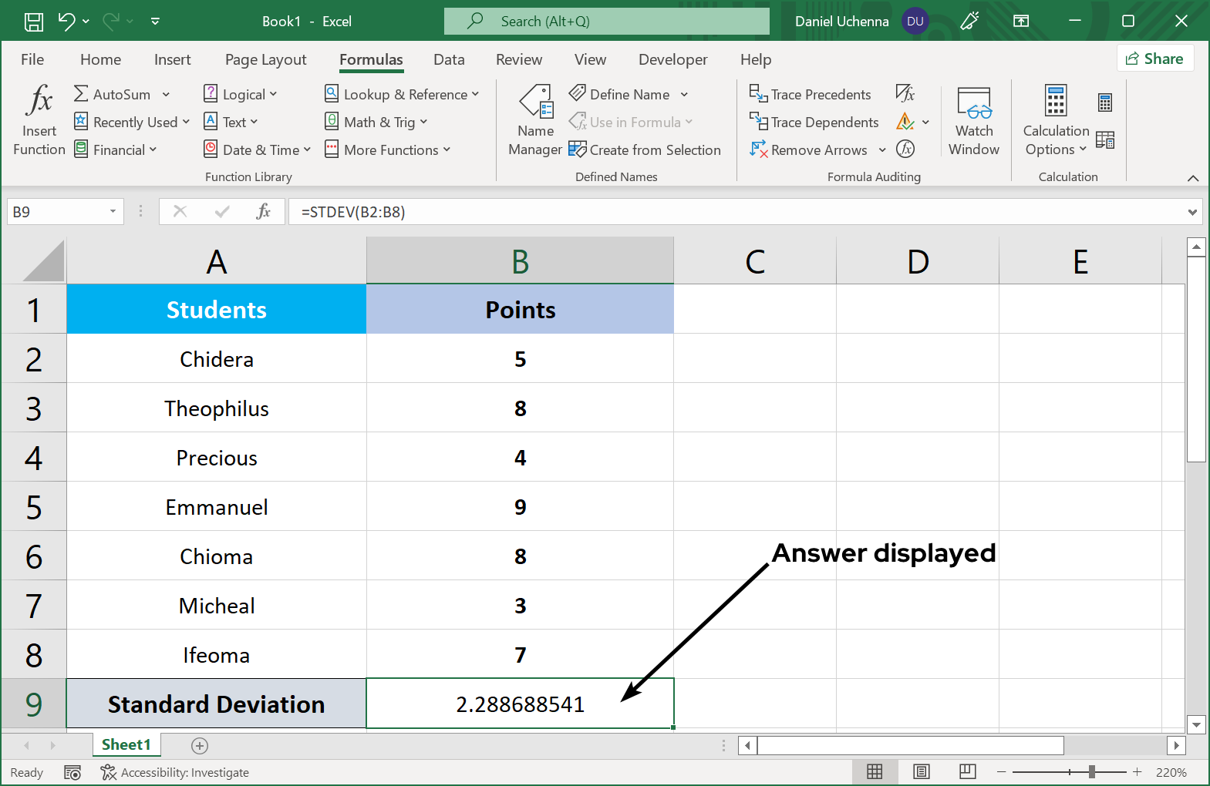
Task: Expand the Undo history dropdown
Action: (86, 22)
